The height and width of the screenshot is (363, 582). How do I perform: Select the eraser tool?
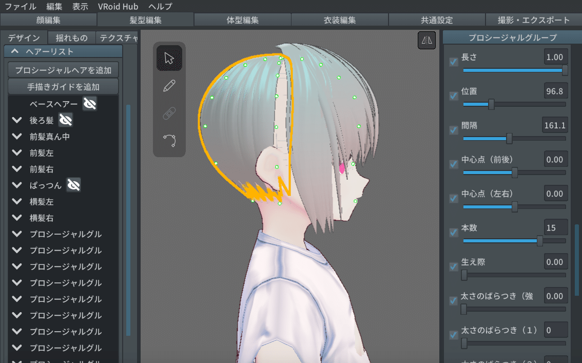pos(169,113)
